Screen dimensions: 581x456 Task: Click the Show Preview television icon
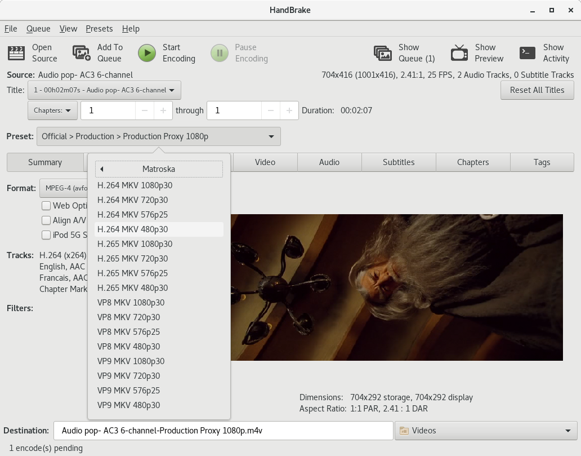click(x=459, y=53)
